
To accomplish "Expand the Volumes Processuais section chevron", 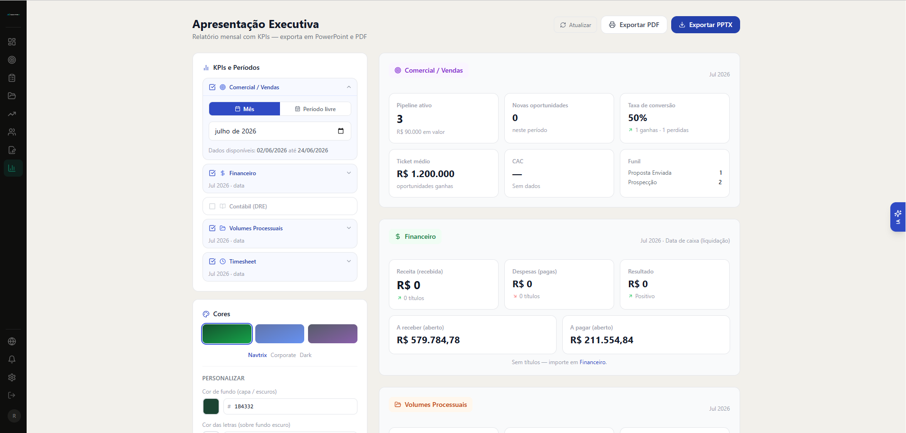I will point(349,228).
